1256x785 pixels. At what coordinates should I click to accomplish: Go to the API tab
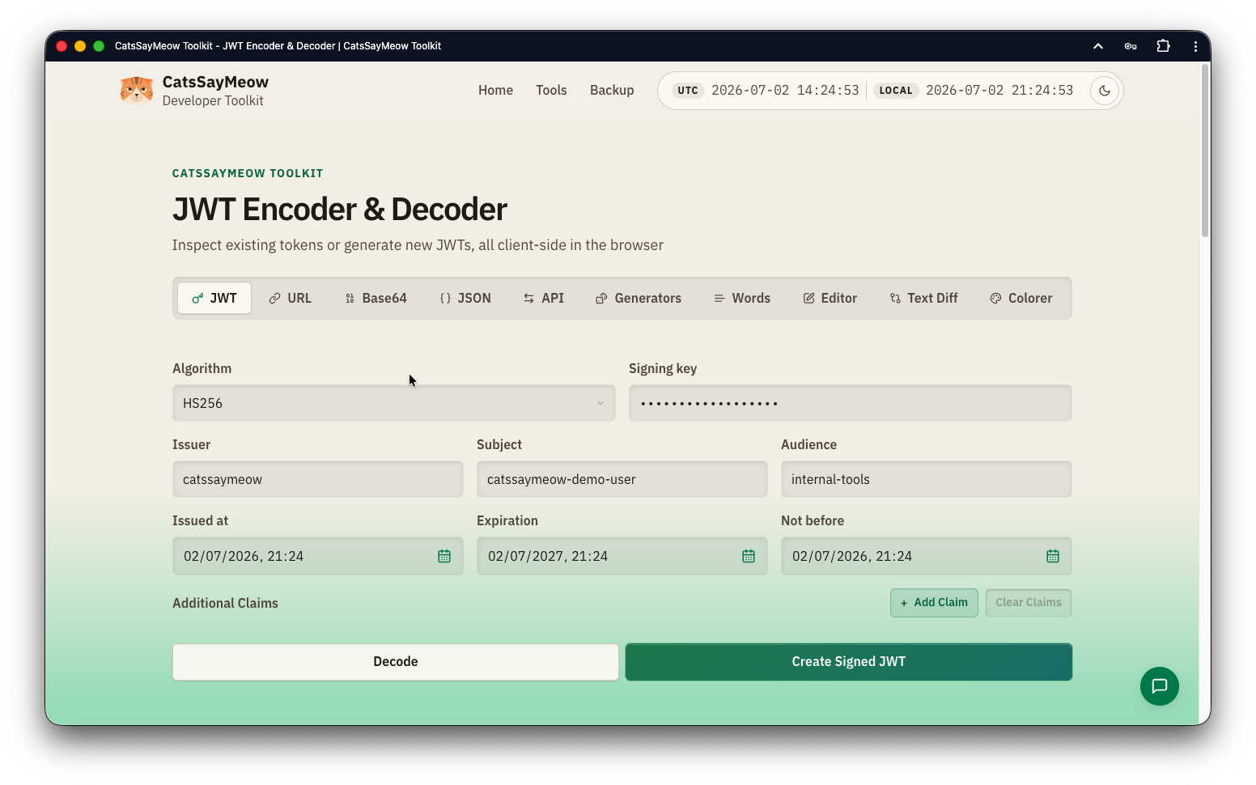(x=544, y=298)
